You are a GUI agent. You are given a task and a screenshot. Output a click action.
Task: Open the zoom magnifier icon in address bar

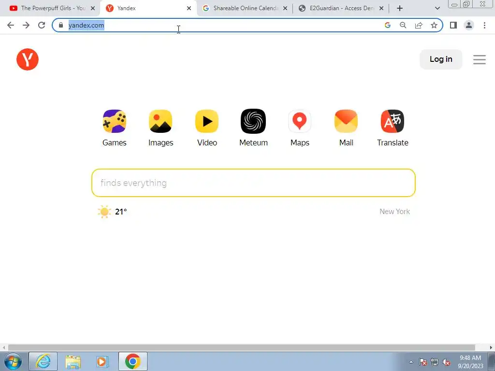[x=403, y=25]
